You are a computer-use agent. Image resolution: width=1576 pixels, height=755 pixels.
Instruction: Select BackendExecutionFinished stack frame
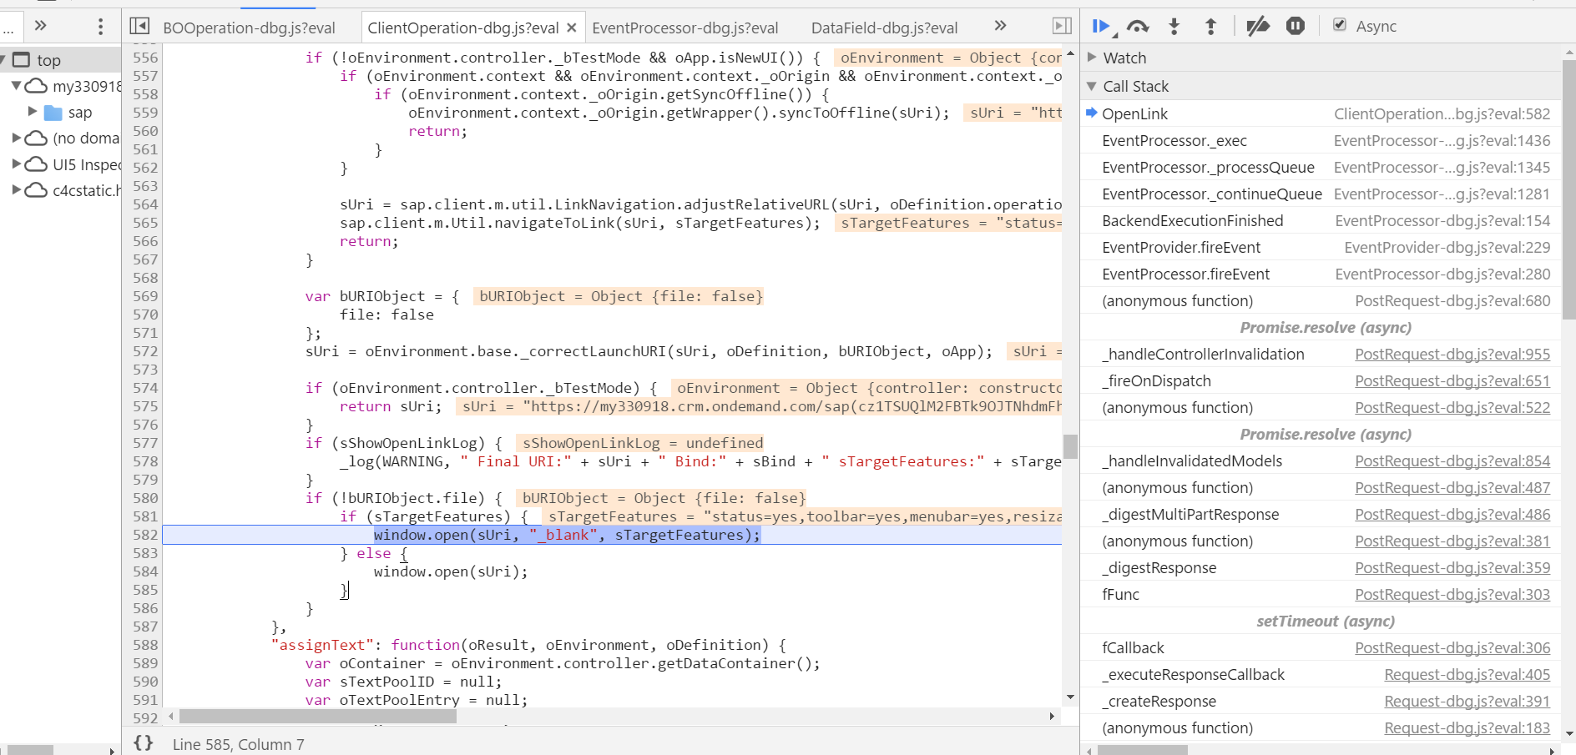coord(1321,221)
